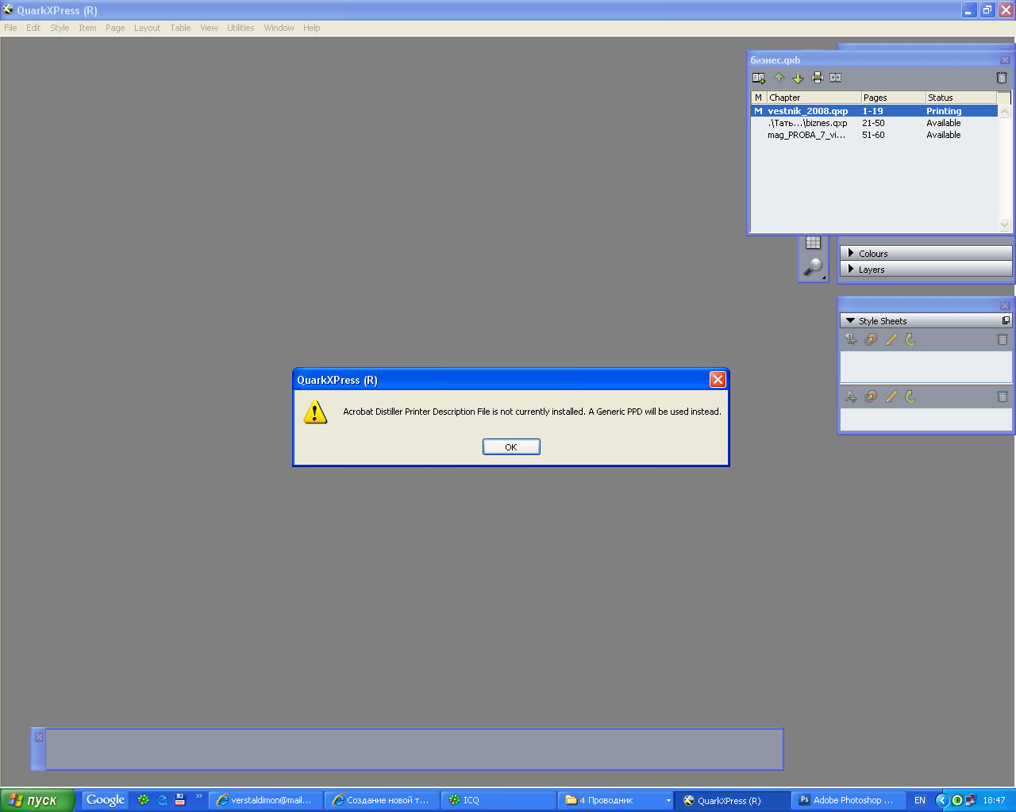This screenshot has width=1016, height=812.
Task: Switch to verstaldimon@mail browser window
Action: pyautogui.click(x=266, y=800)
